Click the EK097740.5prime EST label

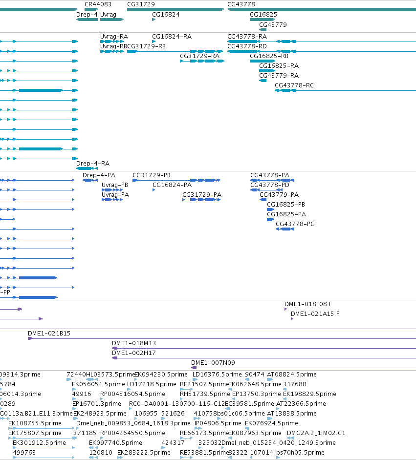click(115, 443)
